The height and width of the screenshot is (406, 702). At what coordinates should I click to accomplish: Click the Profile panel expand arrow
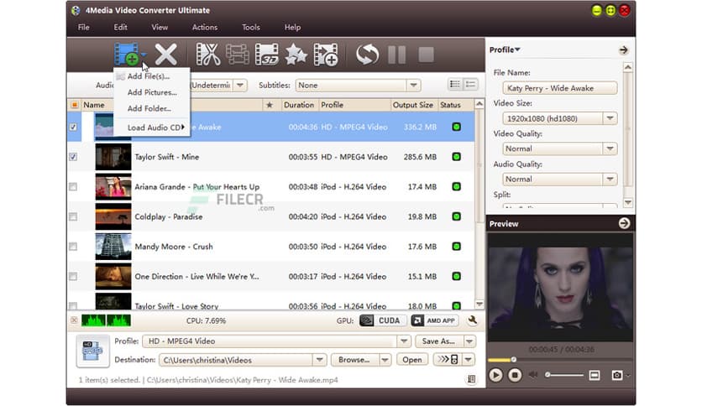(623, 50)
